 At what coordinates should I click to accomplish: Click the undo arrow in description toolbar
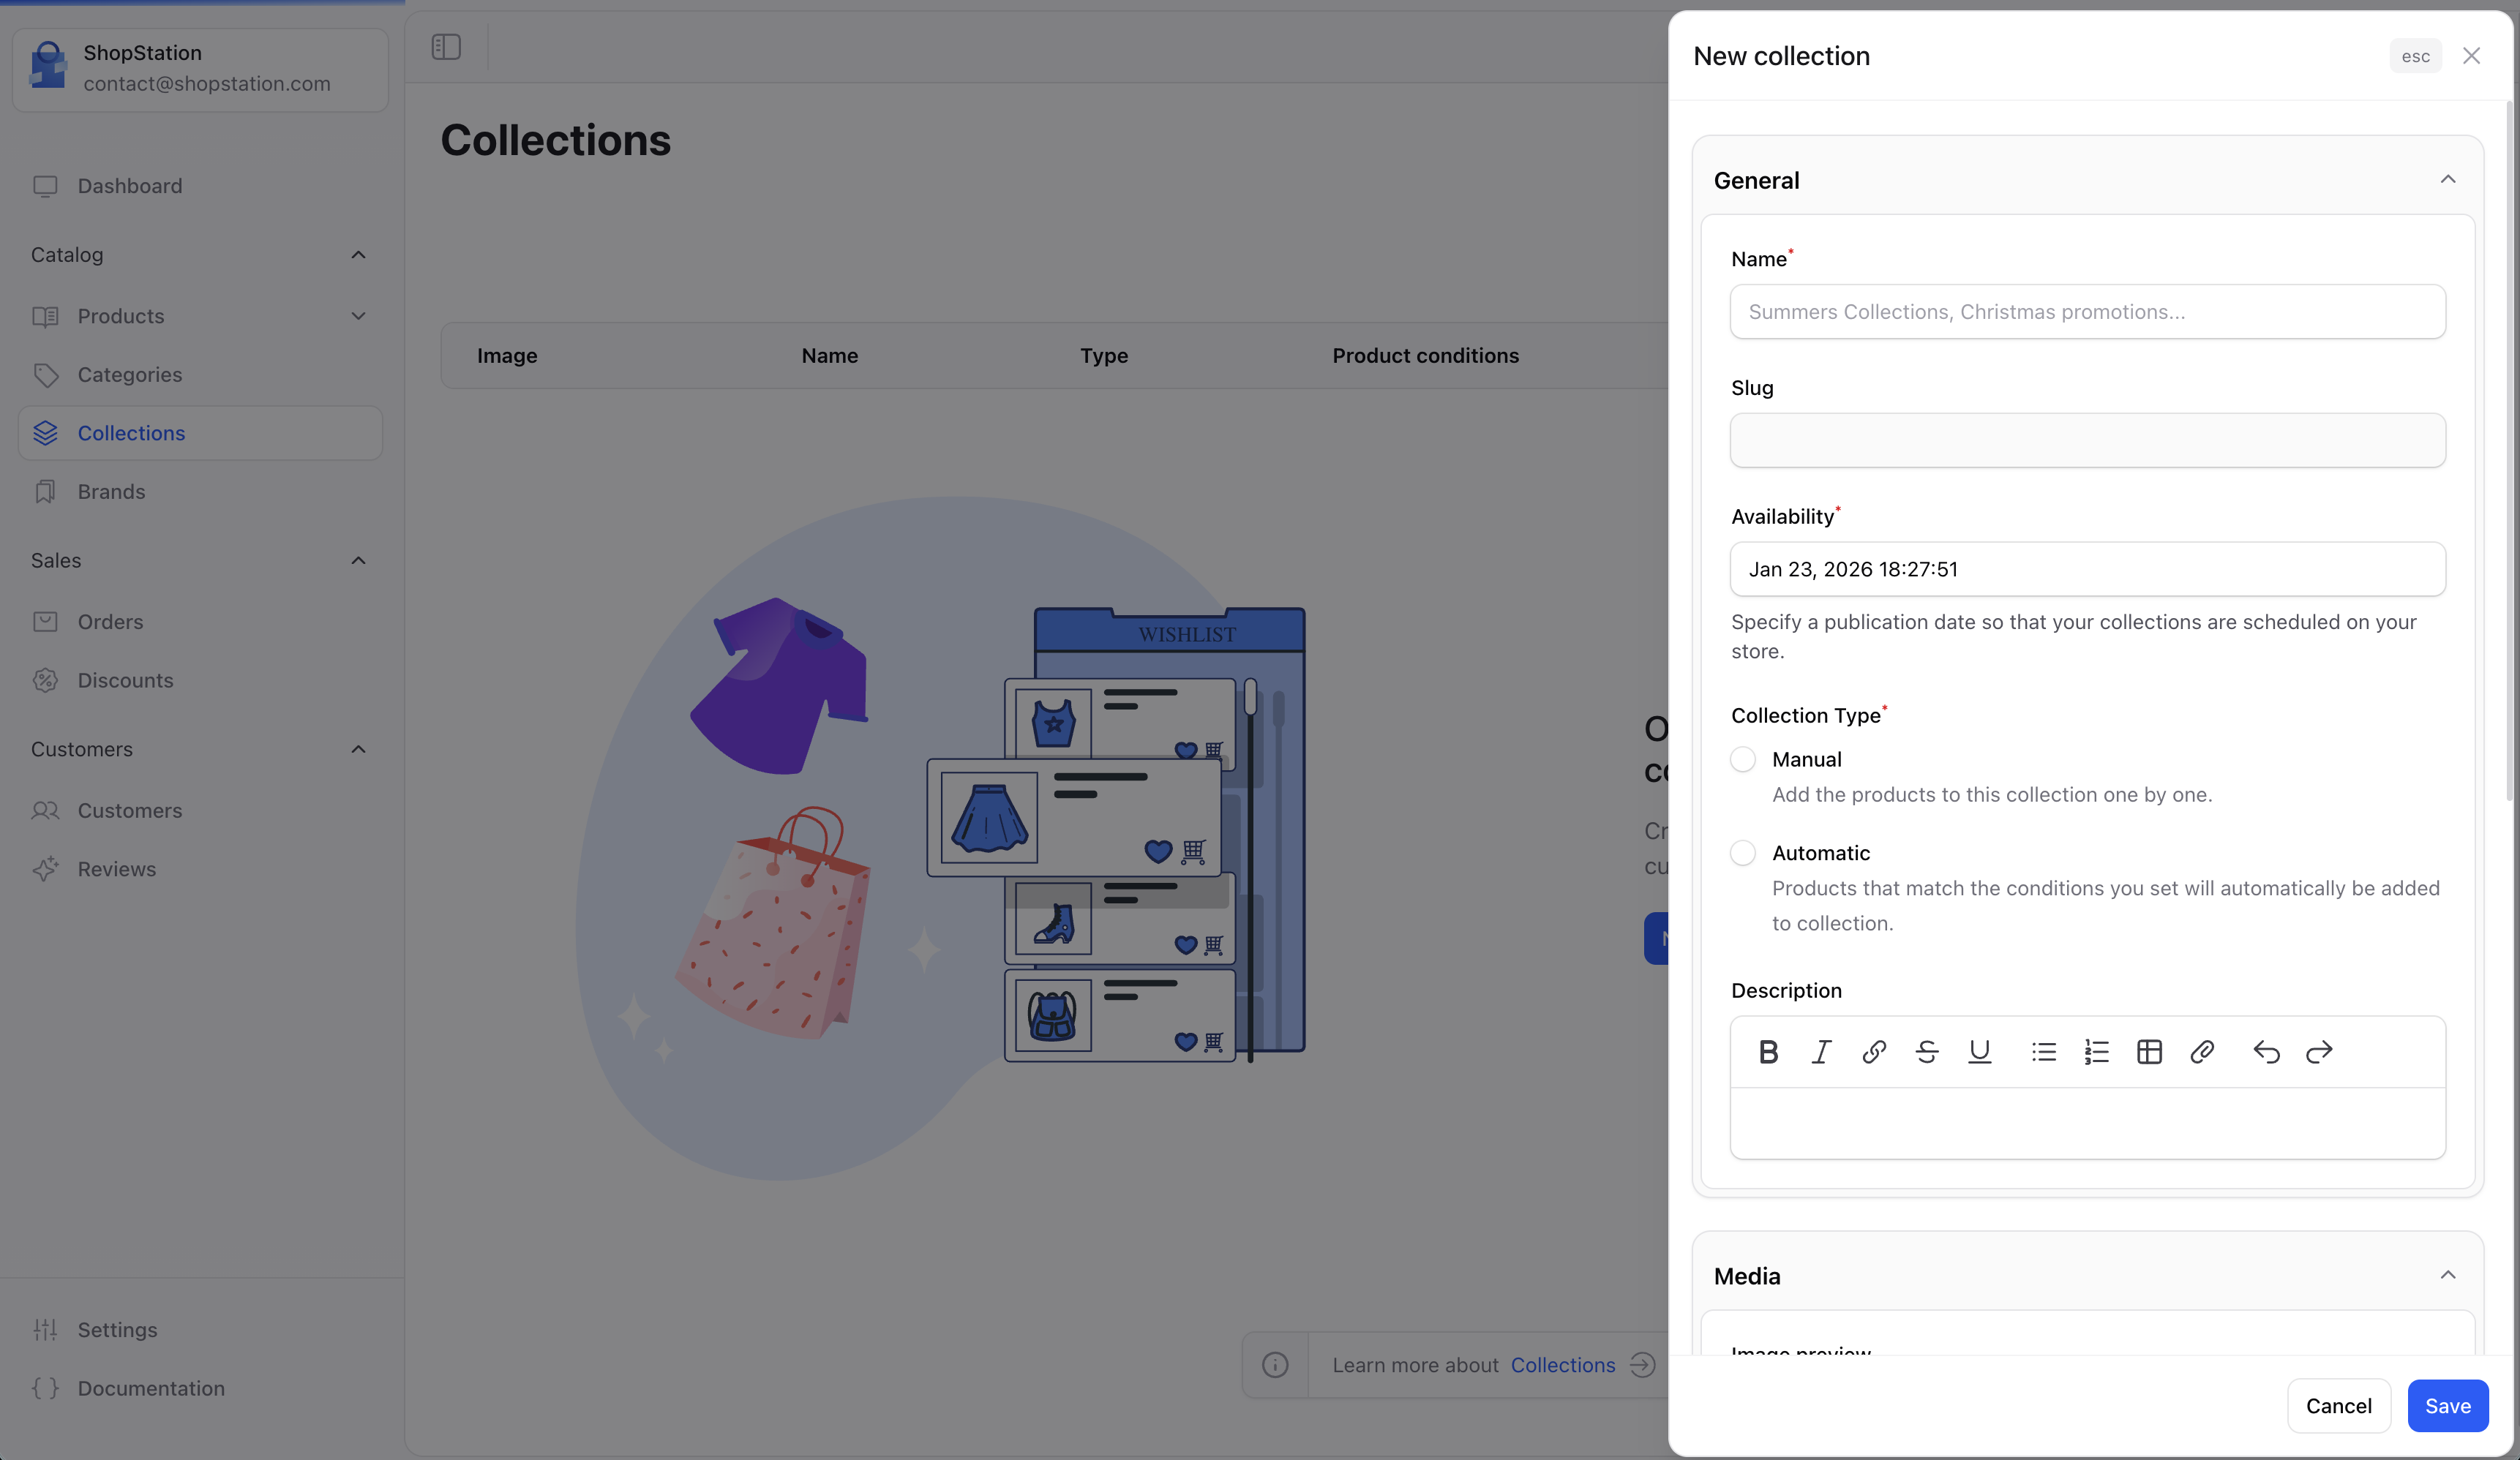[x=2266, y=1052]
